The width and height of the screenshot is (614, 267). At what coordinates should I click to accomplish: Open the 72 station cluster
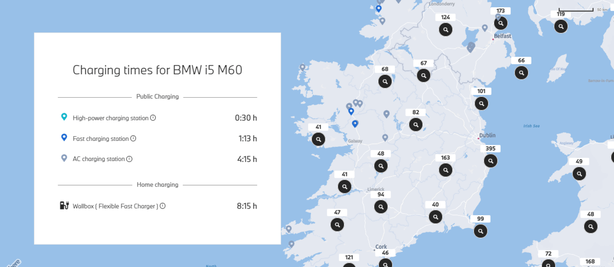[548, 263]
